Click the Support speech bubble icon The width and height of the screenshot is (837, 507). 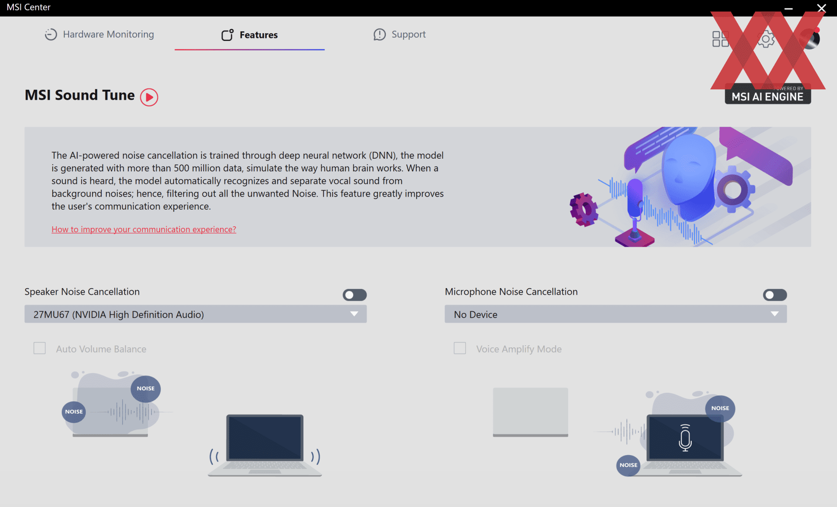380,34
